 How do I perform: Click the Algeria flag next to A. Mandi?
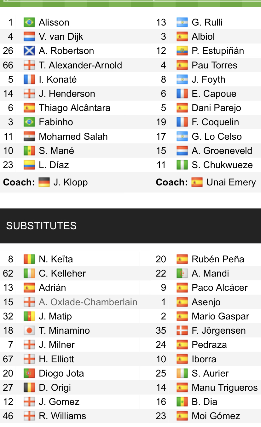[x=182, y=273]
